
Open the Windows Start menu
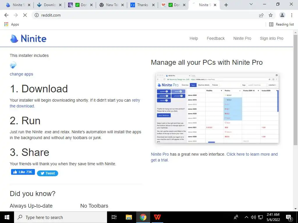7,217
